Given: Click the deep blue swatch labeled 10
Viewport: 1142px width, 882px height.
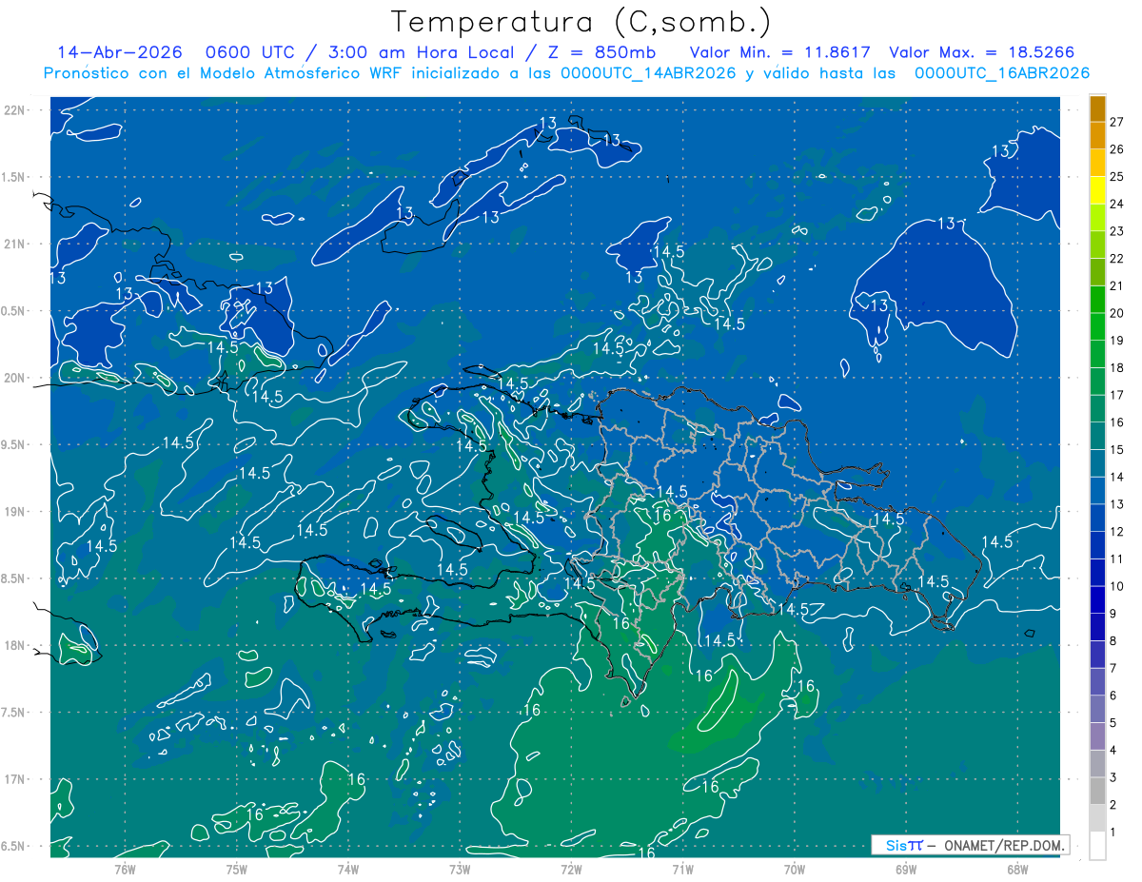Looking at the screenshot, I should pyautogui.click(x=1097, y=573).
